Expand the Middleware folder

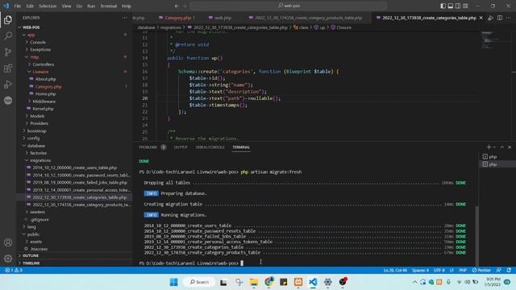74,101
